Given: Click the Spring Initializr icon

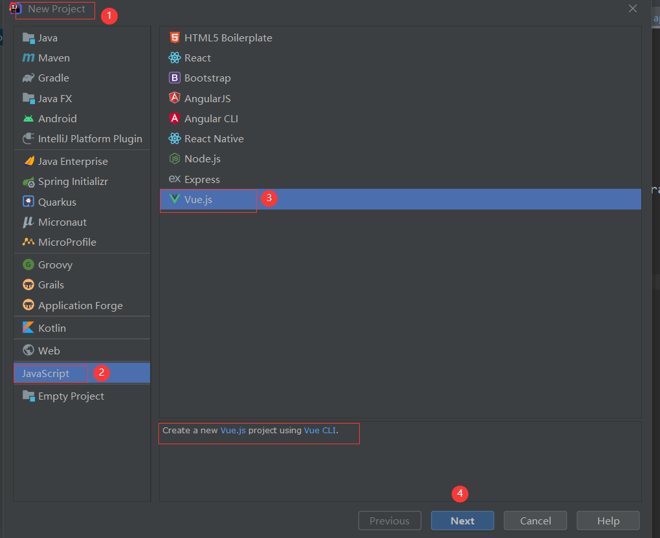Looking at the screenshot, I should pyautogui.click(x=28, y=182).
